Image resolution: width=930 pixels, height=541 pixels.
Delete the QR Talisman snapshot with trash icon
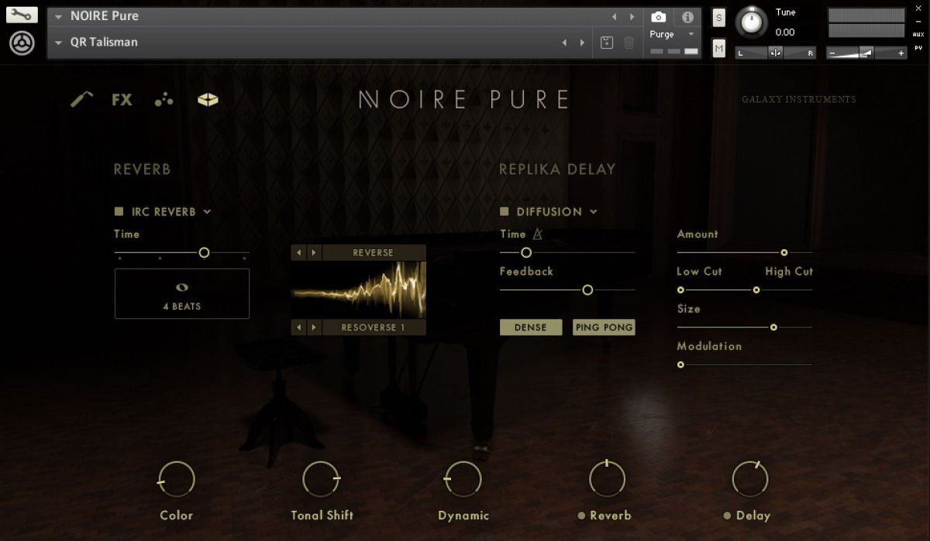(x=629, y=43)
